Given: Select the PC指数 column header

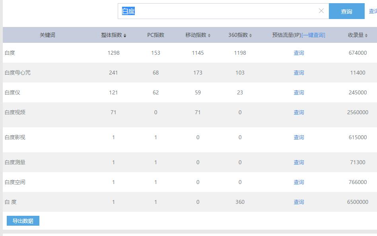Looking at the screenshot, I should (x=155, y=35).
